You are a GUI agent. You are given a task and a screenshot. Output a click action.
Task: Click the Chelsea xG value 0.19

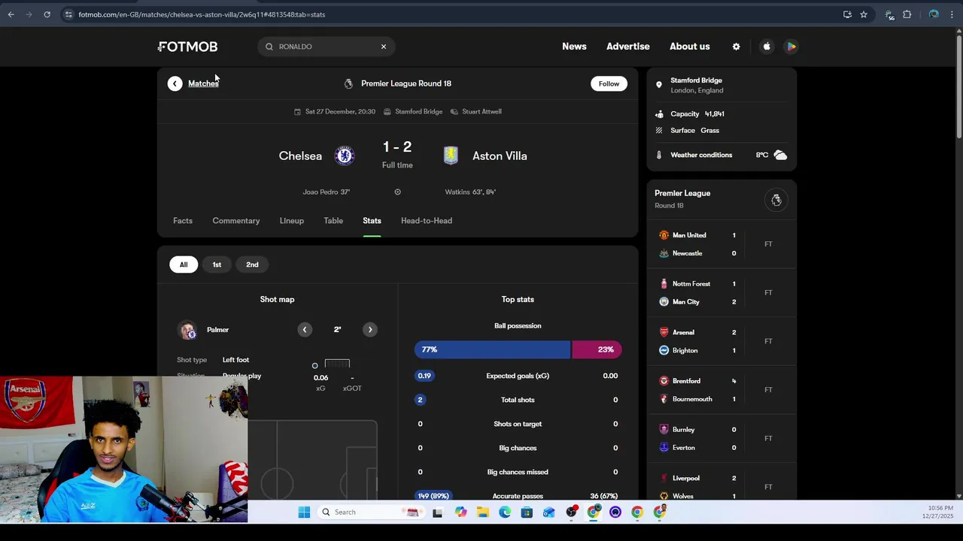click(x=424, y=376)
